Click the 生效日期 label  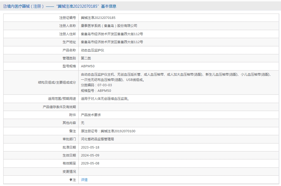coord(69,155)
